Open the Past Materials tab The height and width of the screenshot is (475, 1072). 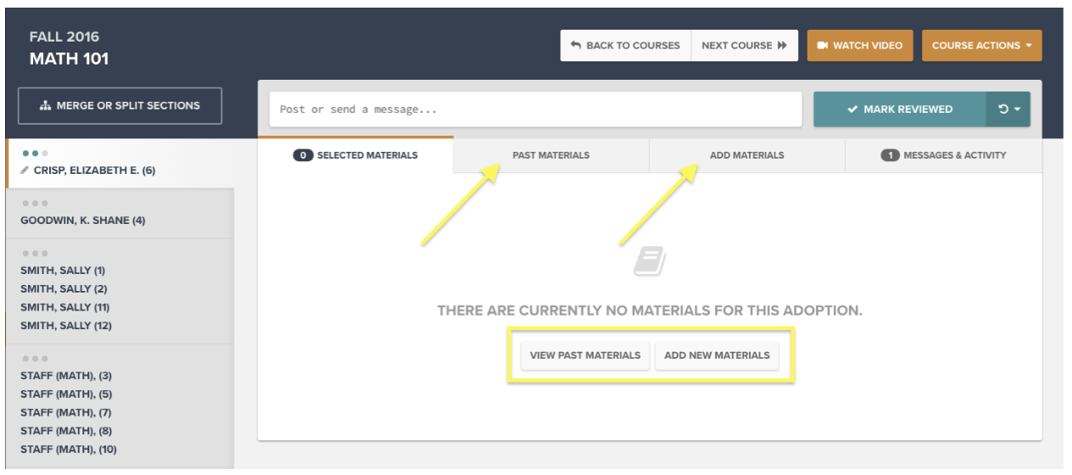pos(550,155)
